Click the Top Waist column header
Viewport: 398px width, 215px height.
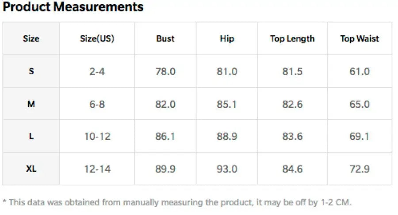click(x=360, y=38)
